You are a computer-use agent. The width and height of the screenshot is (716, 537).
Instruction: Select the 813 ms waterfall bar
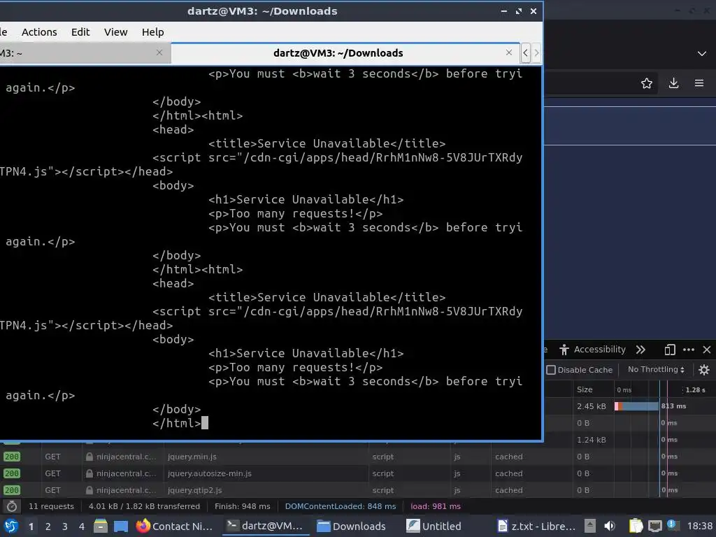click(637, 406)
